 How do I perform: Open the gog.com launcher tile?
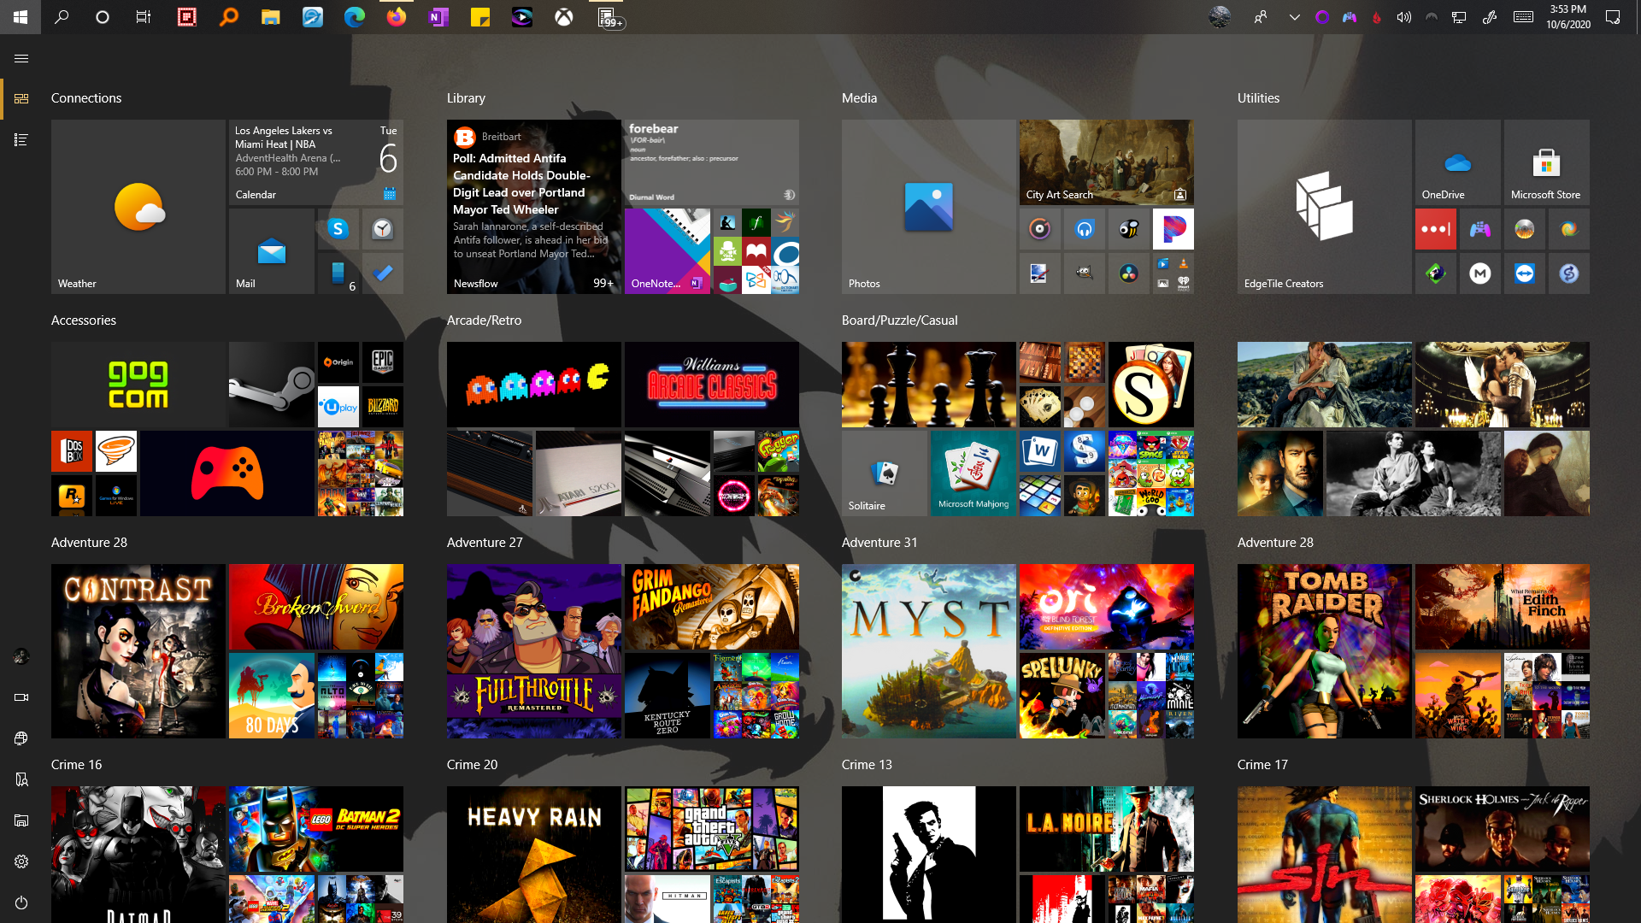[x=138, y=385]
